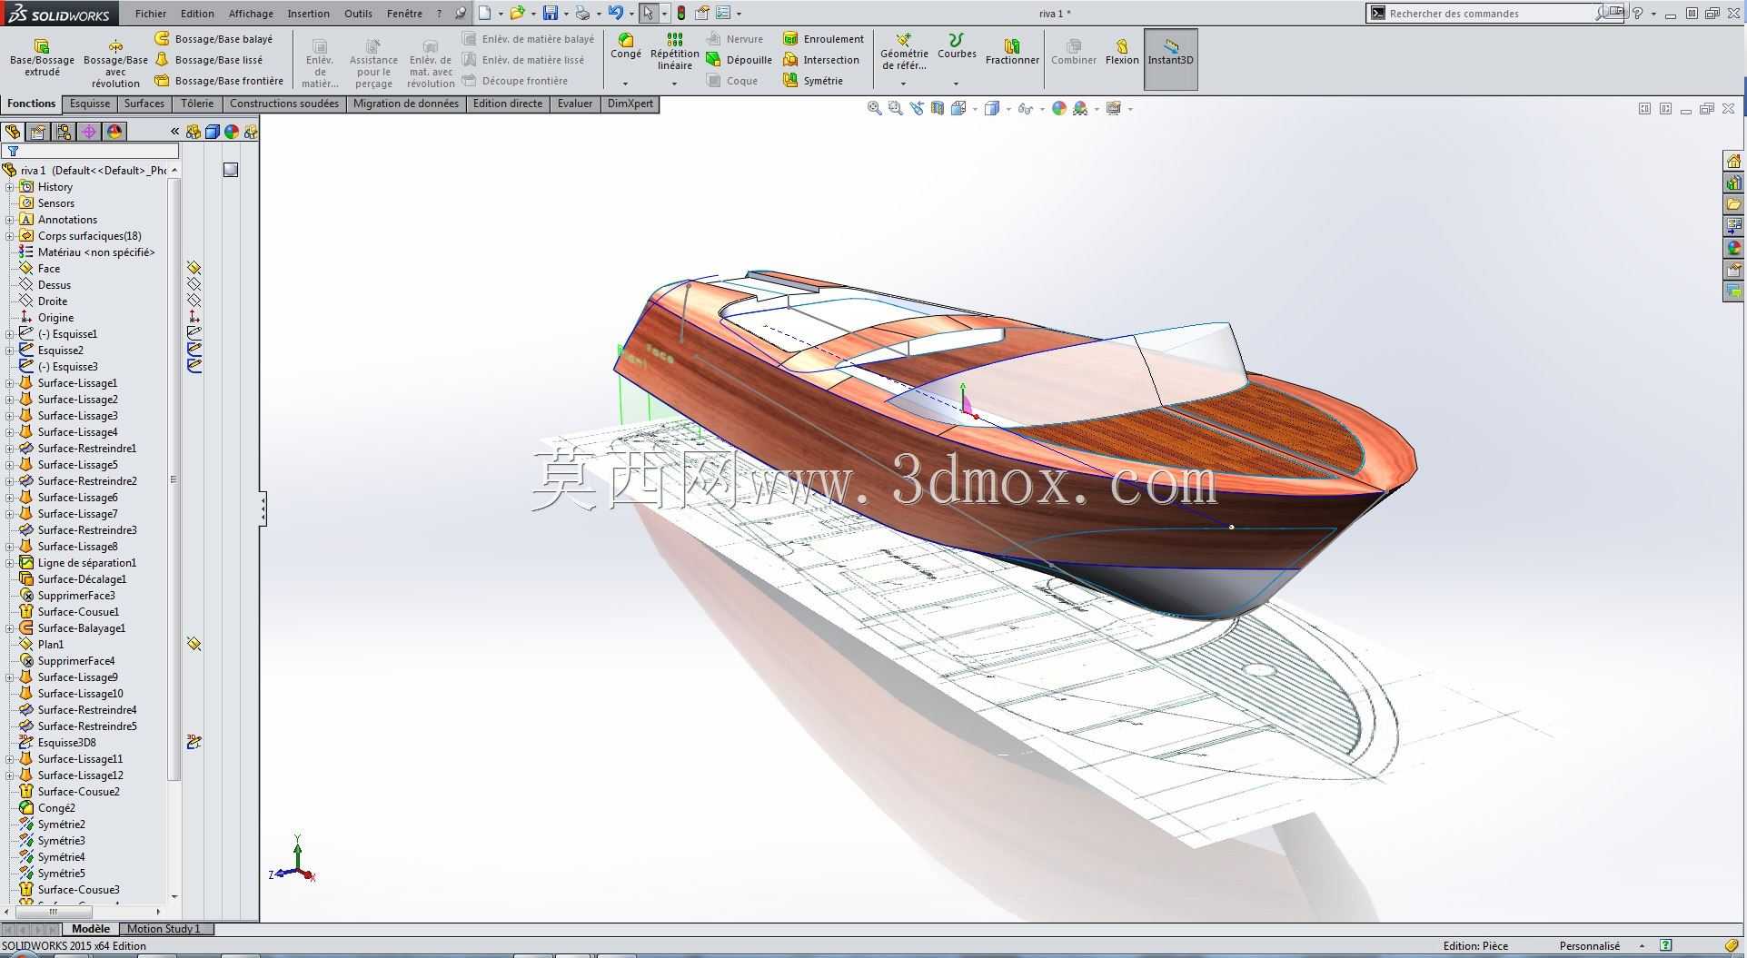Open Motion Study 1 tab
The image size is (1747, 958).
164,929
